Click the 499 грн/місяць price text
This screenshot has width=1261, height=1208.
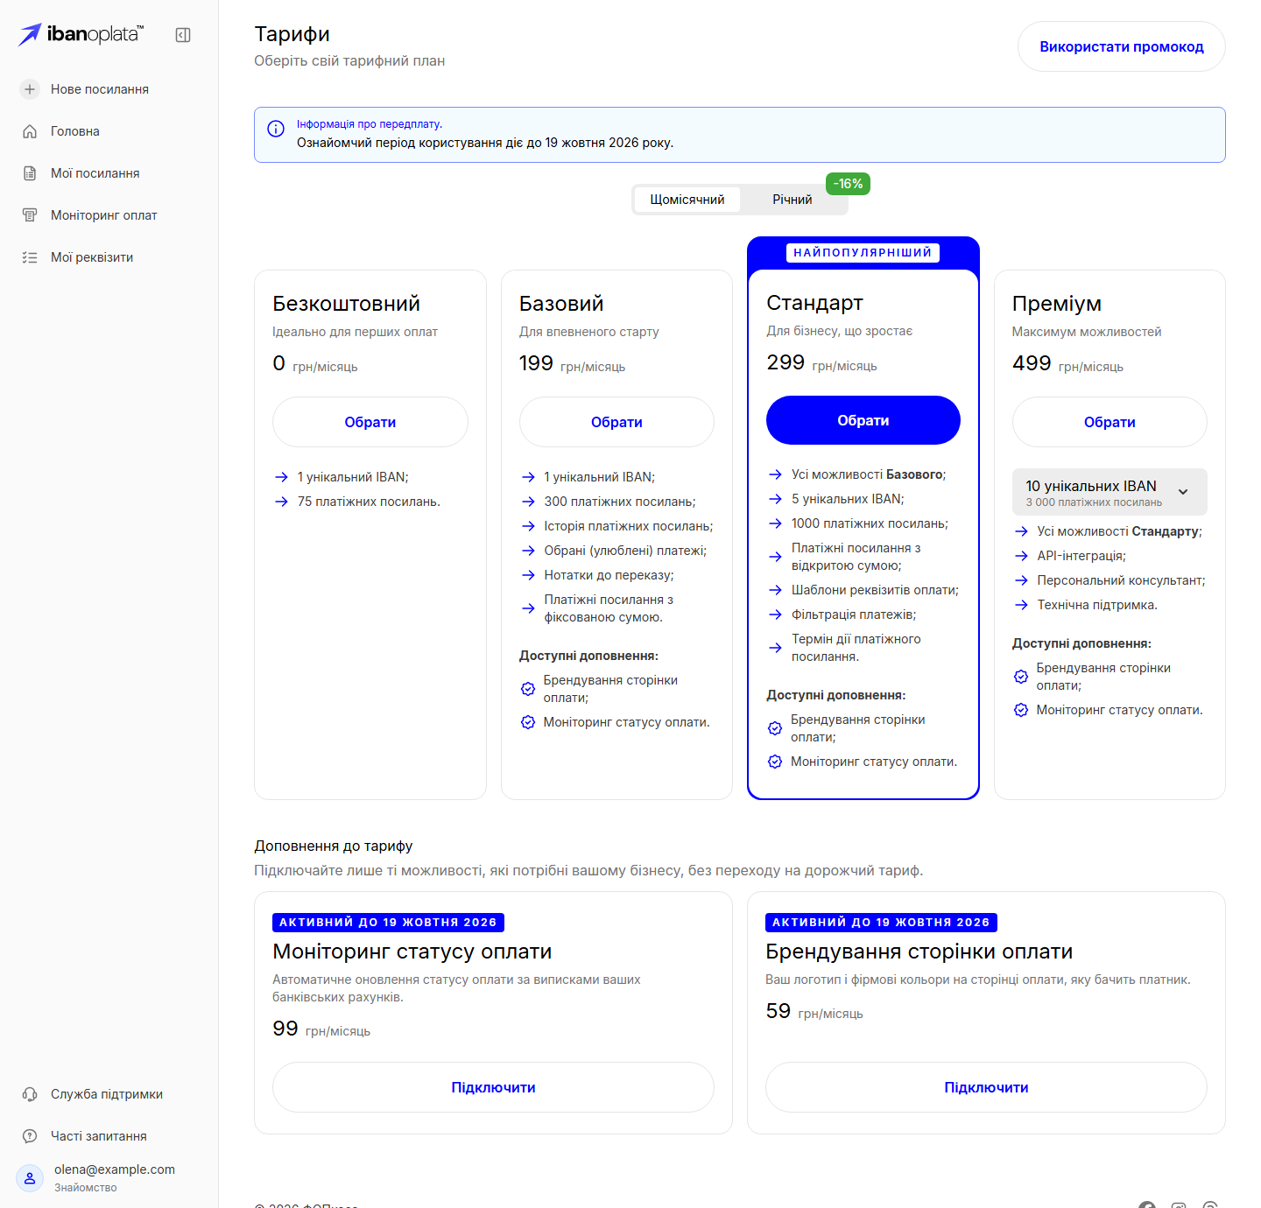[1067, 363]
